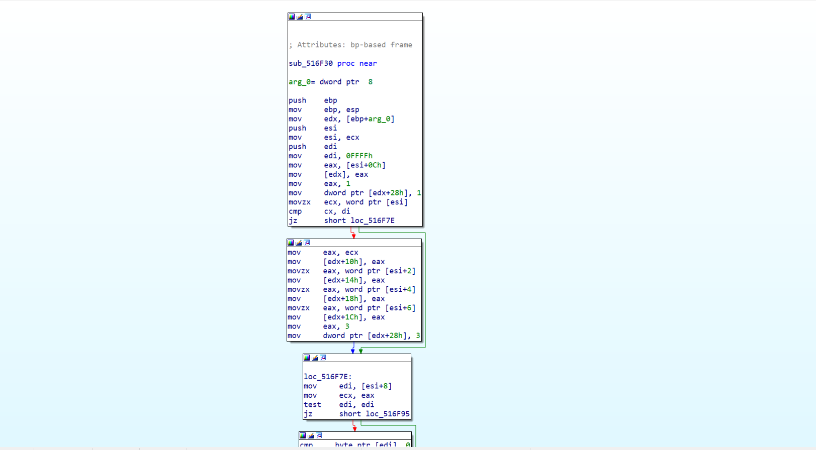Select the 'mov edi, 0FFFFh' line
The image size is (816, 450).
(x=331, y=156)
